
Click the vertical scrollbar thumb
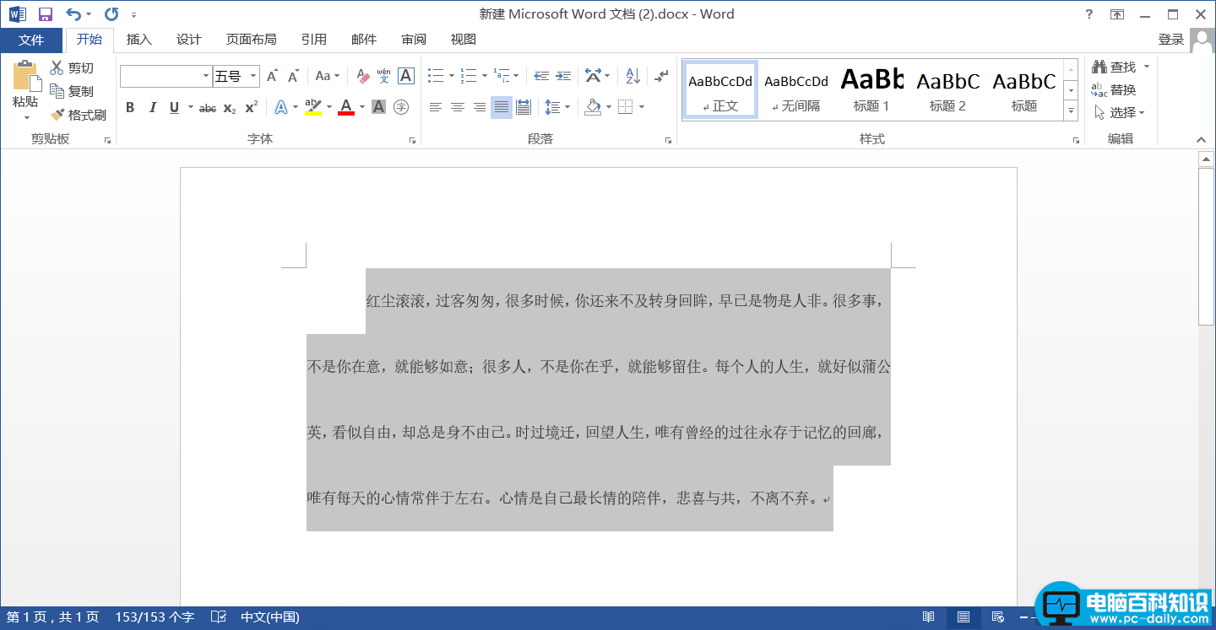point(1206,245)
